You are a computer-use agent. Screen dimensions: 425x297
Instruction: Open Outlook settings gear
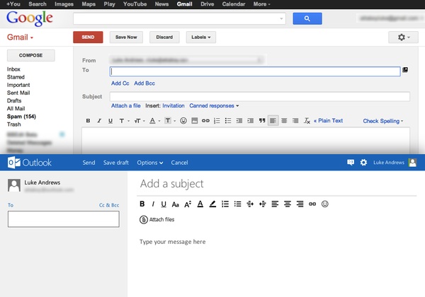pyautogui.click(x=363, y=163)
